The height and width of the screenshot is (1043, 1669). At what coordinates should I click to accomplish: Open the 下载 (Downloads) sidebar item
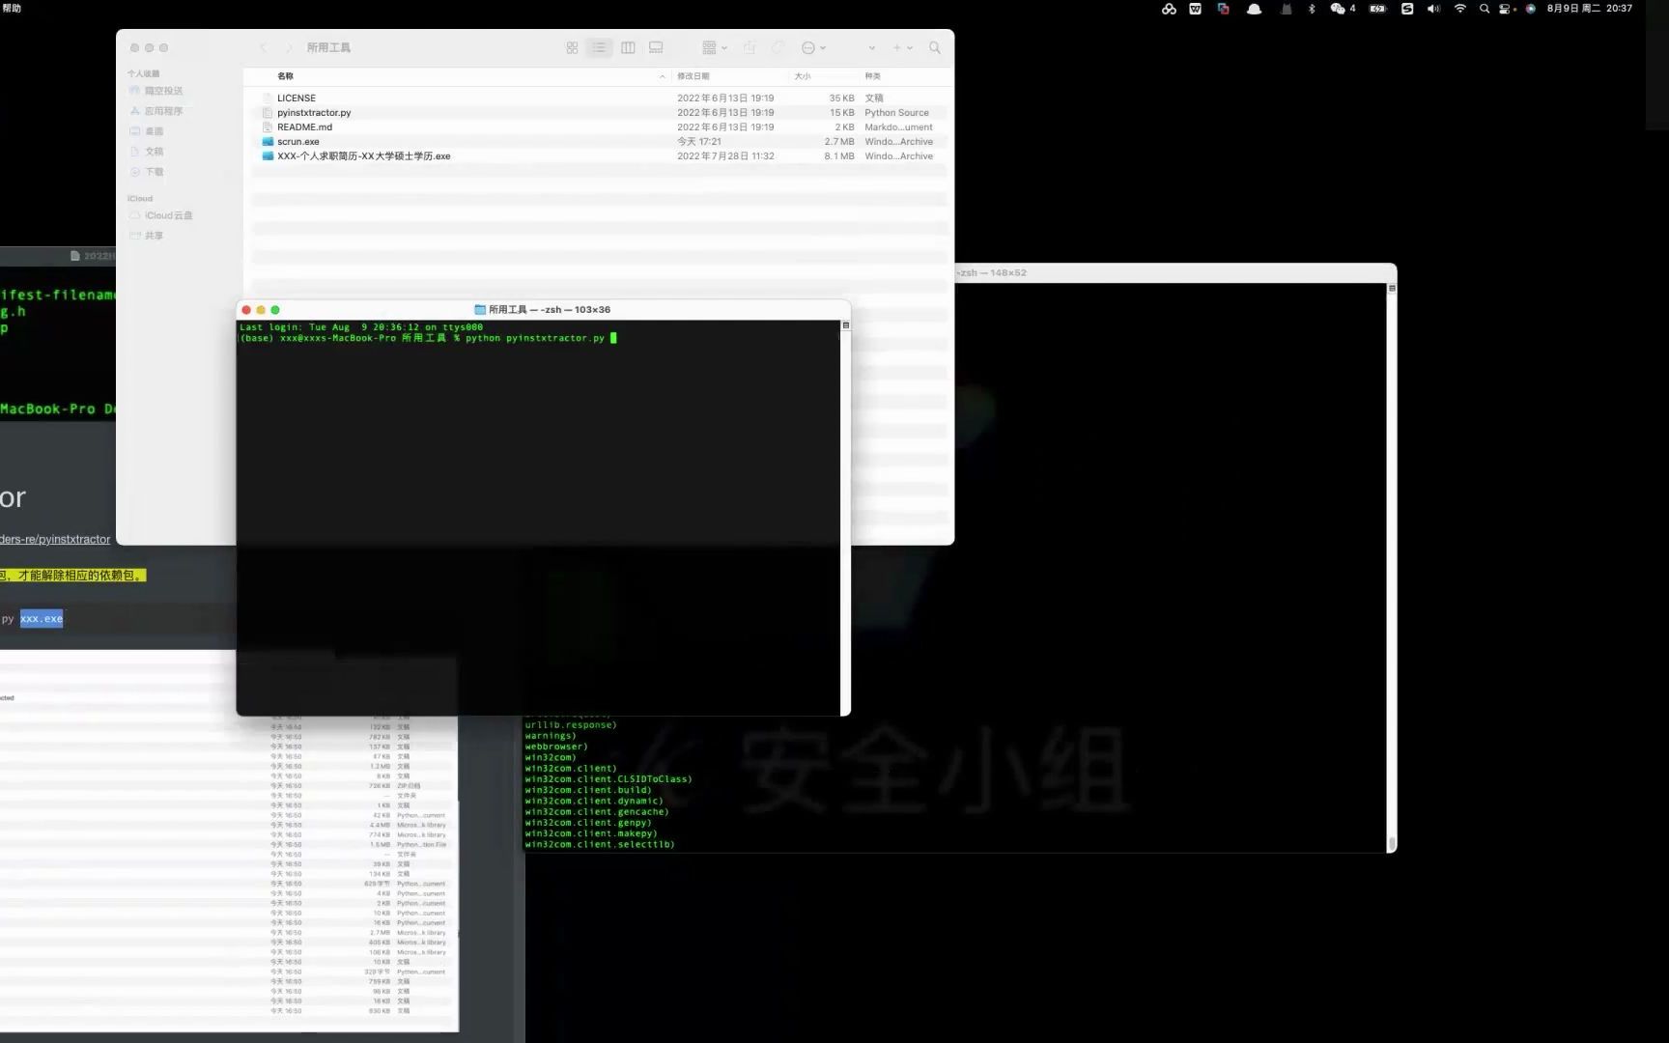[x=155, y=171]
